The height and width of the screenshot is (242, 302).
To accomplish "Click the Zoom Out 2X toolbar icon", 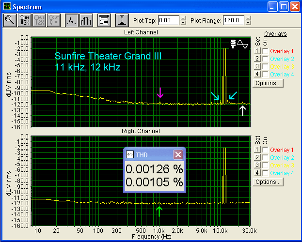I will (x=39, y=20).
